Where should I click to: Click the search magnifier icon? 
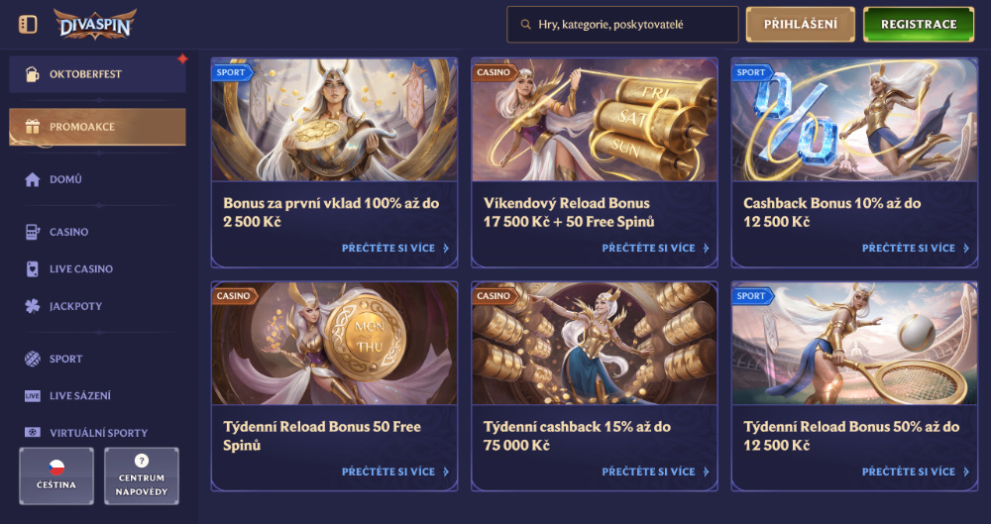pyautogui.click(x=525, y=25)
